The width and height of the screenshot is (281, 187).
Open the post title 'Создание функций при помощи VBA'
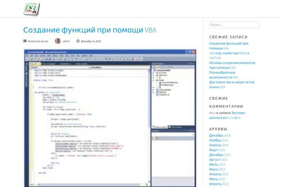[x=90, y=30]
